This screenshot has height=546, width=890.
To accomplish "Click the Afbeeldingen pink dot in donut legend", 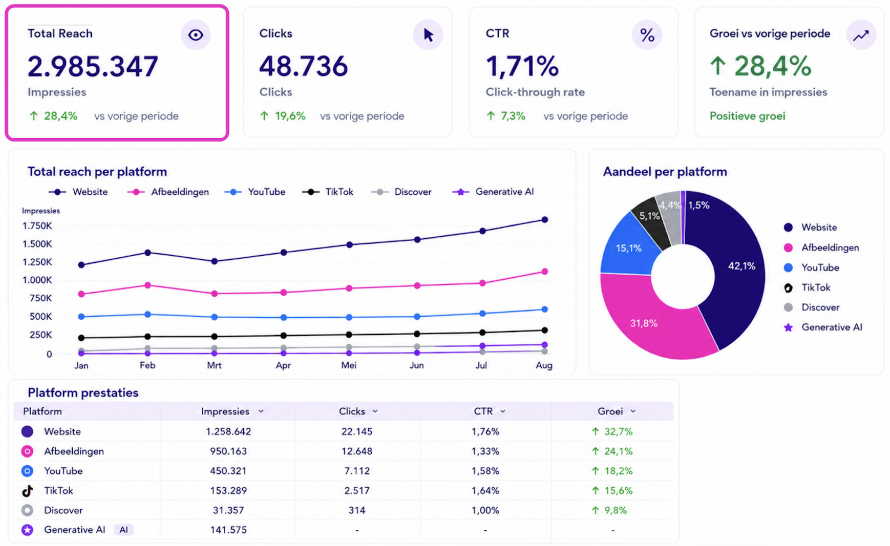I will pos(788,248).
